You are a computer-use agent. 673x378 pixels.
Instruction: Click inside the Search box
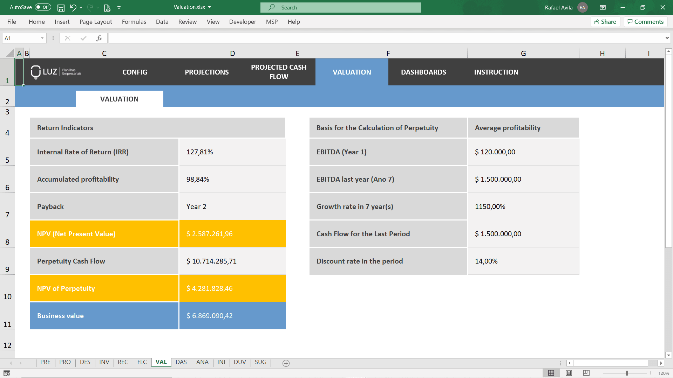[340, 7]
